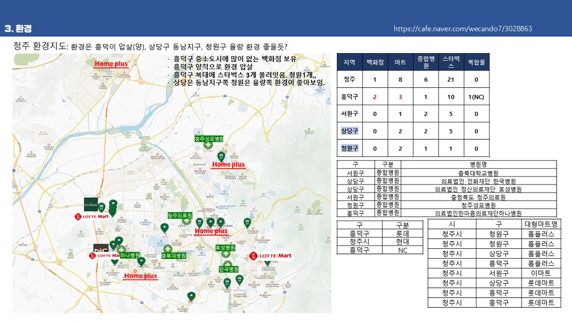This screenshot has height=321, width=572.
Task: Click Starbucks DT pin below 청주성모병원 cross
Action: click(221, 156)
